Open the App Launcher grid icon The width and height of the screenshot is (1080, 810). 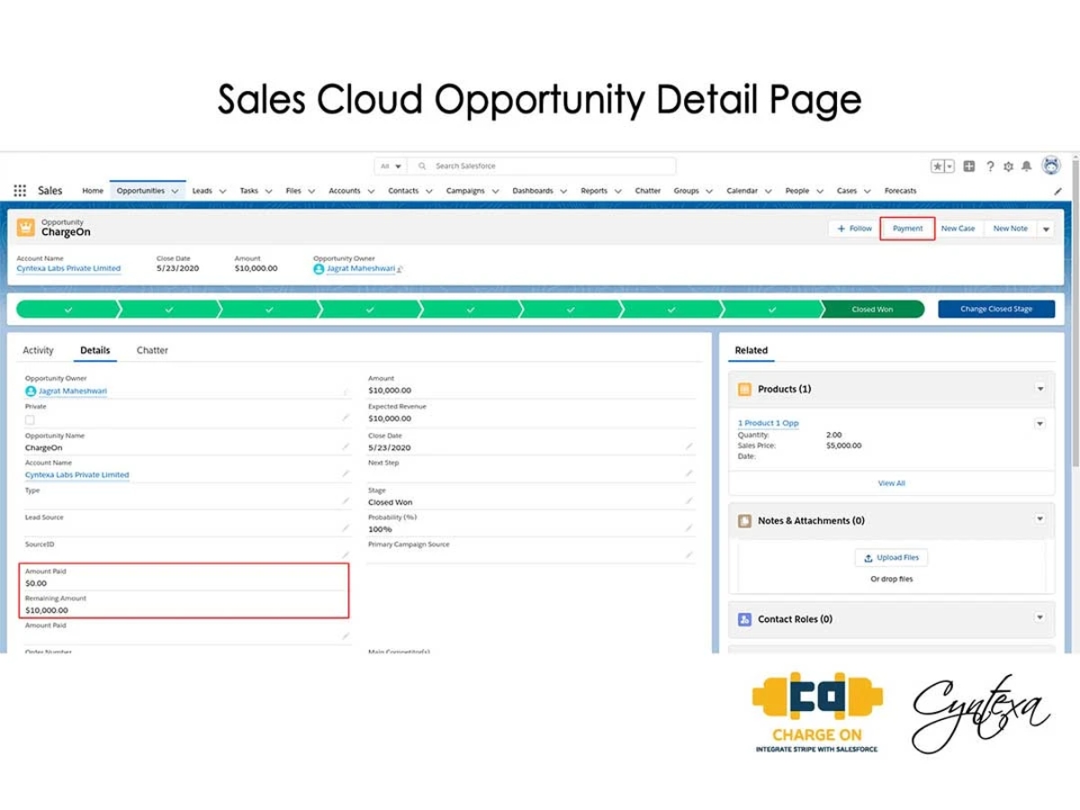click(x=20, y=191)
